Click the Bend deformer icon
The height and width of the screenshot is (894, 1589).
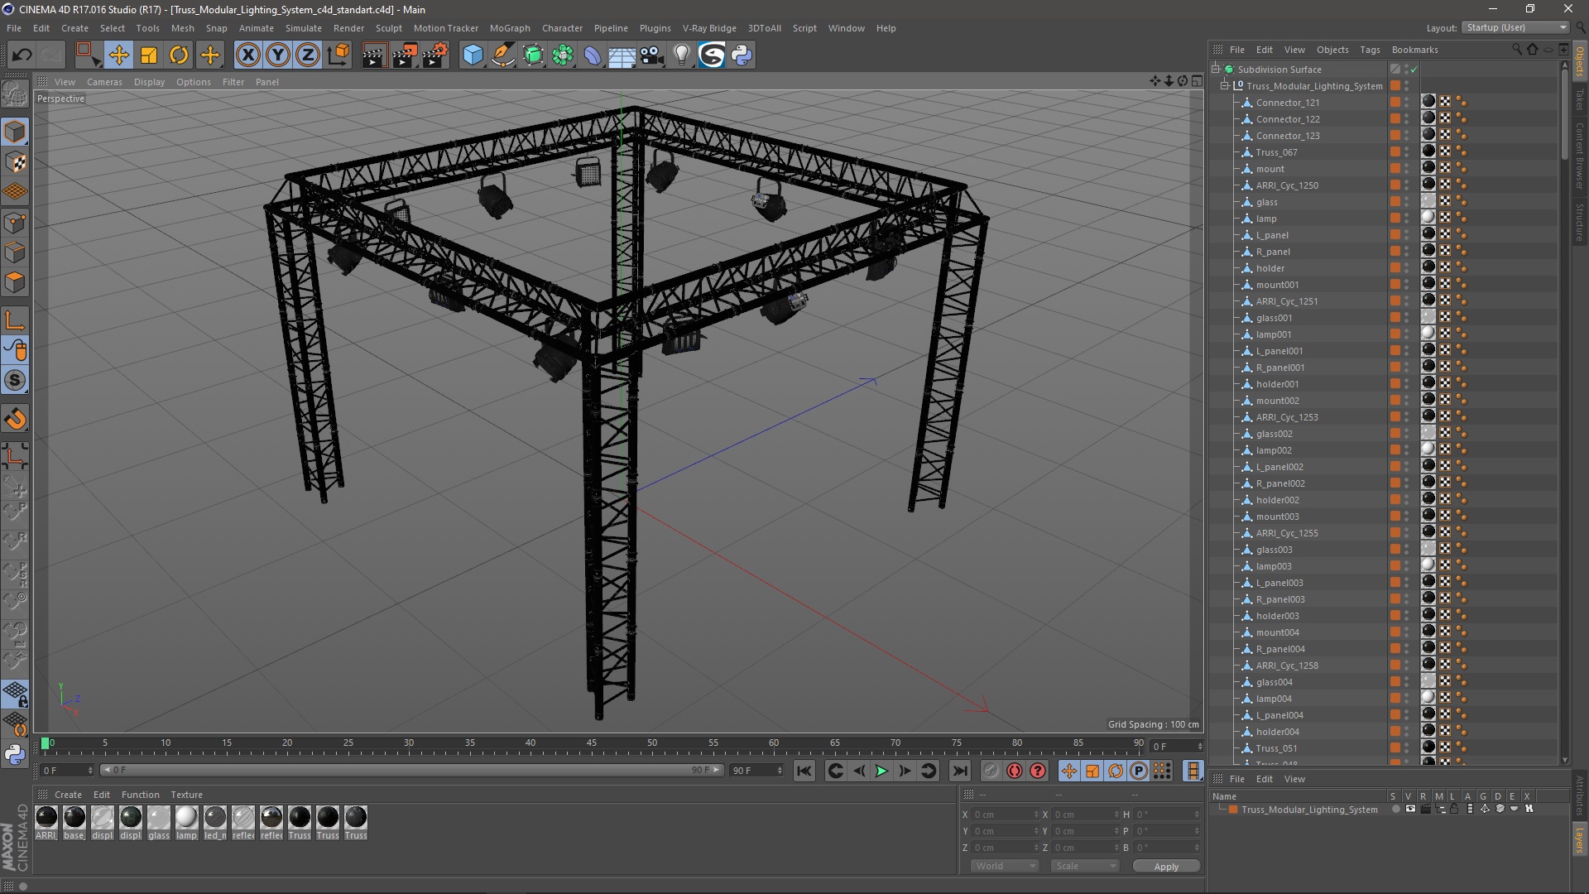coord(593,55)
